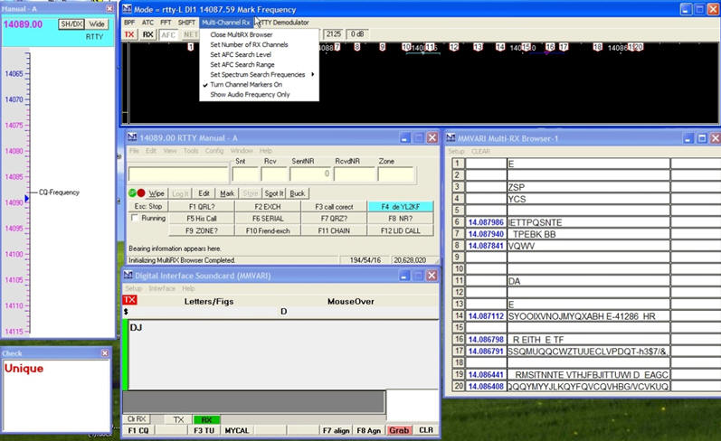Toggle Turn Channel Markers On

[x=246, y=84]
